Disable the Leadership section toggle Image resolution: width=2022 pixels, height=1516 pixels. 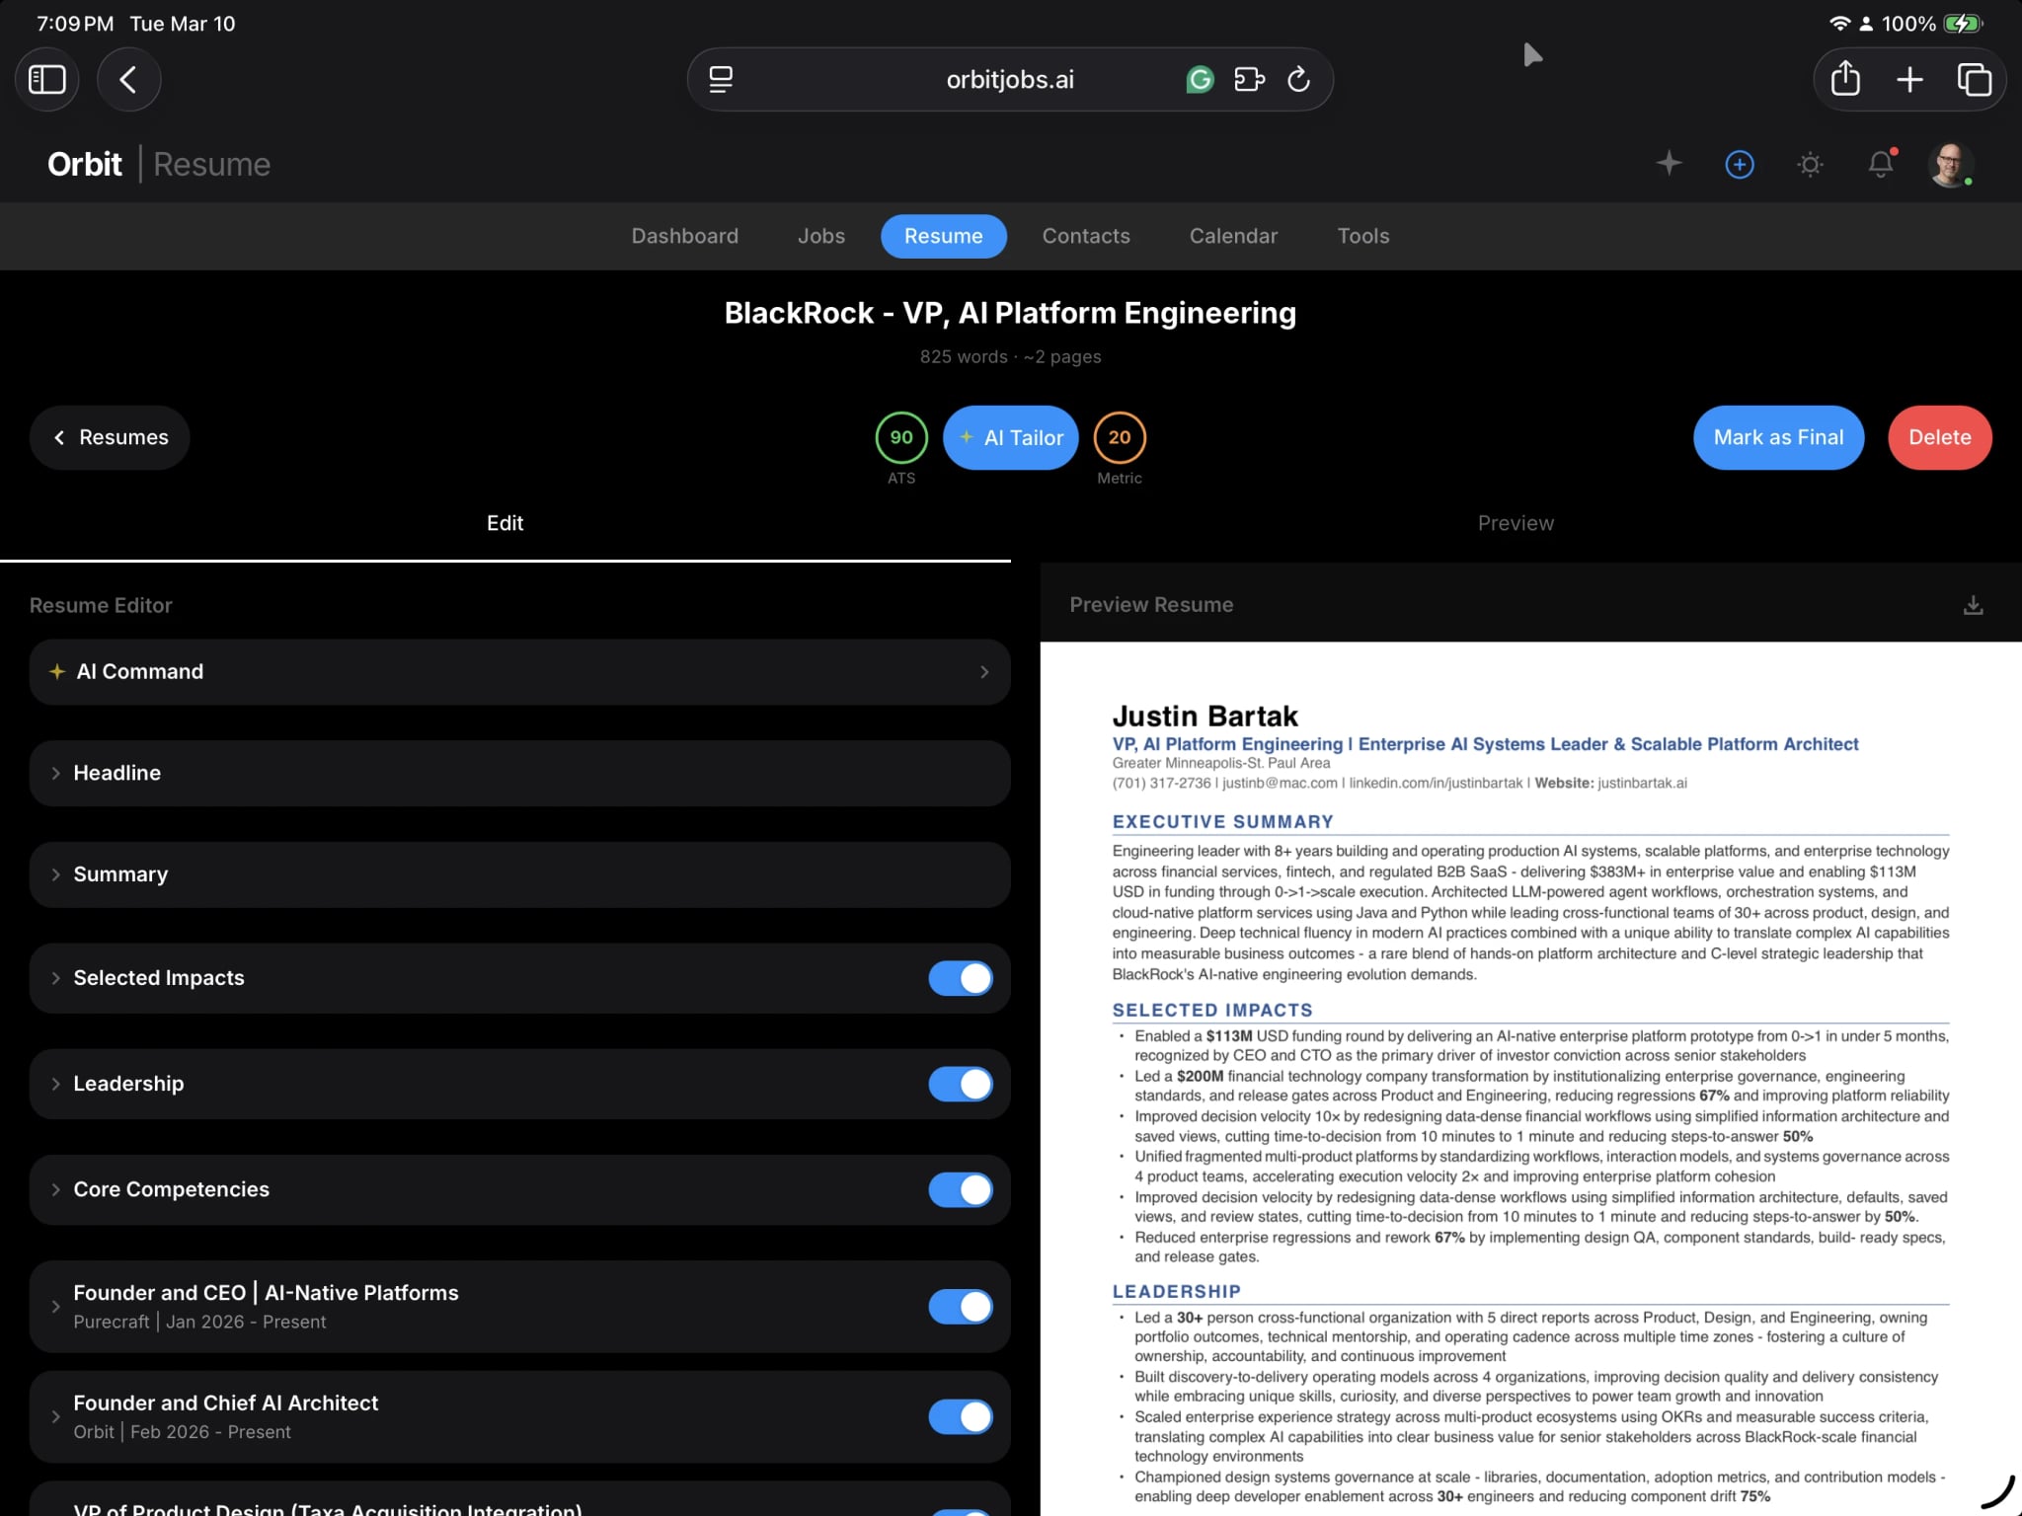click(x=961, y=1084)
